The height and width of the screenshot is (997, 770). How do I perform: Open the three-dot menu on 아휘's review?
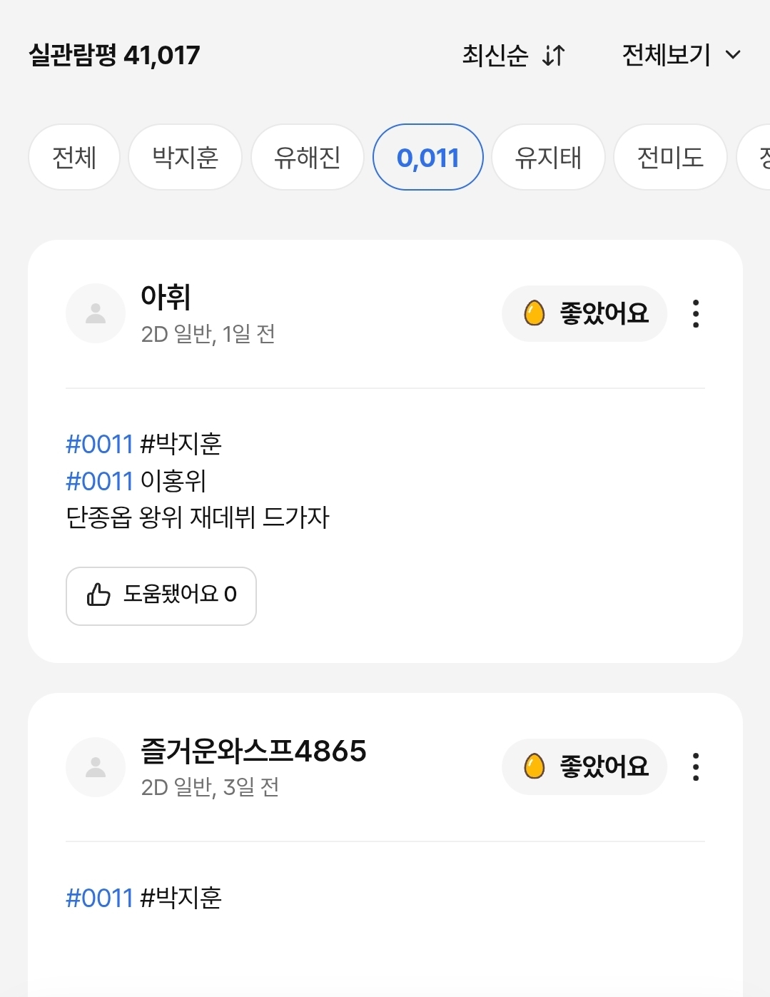(695, 314)
